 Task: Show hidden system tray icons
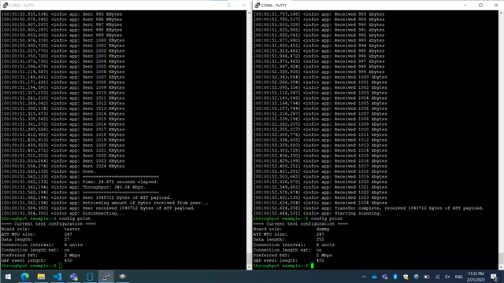(x=364, y=277)
